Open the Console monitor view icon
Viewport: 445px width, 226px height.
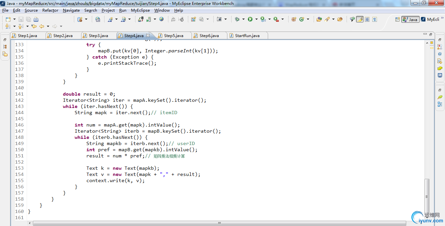coord(440,75)
